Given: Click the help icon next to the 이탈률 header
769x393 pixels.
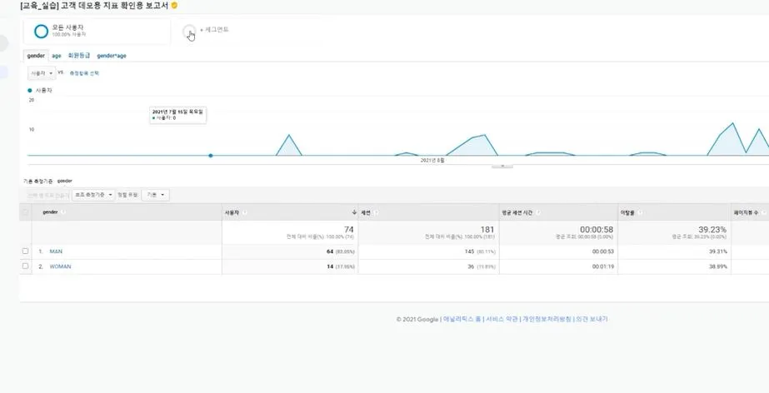Looking at the screenshot, I should pos(641,212).
